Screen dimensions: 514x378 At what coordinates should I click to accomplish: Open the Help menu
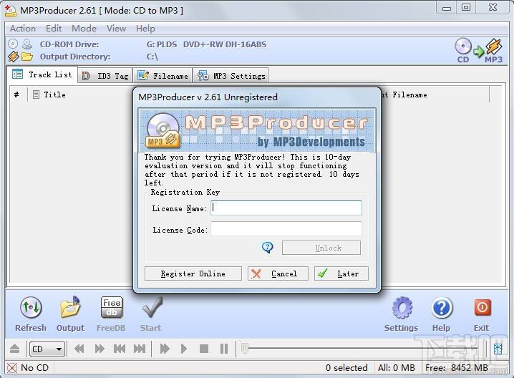145,29
